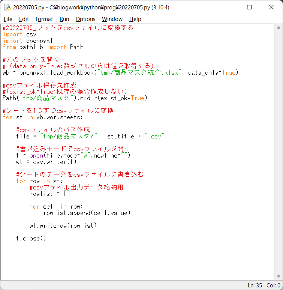Viewport: 283px width, 290px height.
Task: Click the mkdir(exist_ok=True) line
Action: 75,98
